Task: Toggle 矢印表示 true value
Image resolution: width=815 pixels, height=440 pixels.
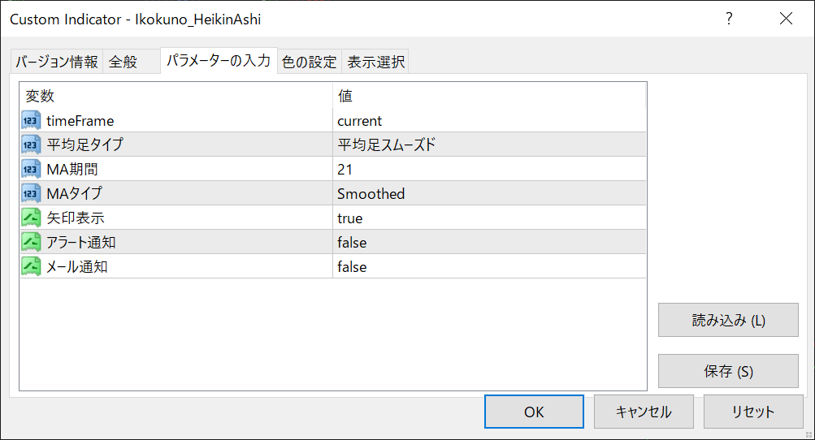Action: (350, 218)
